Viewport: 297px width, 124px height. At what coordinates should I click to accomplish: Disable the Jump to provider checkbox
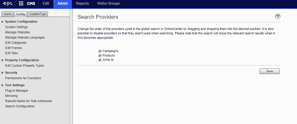[100, 60]
